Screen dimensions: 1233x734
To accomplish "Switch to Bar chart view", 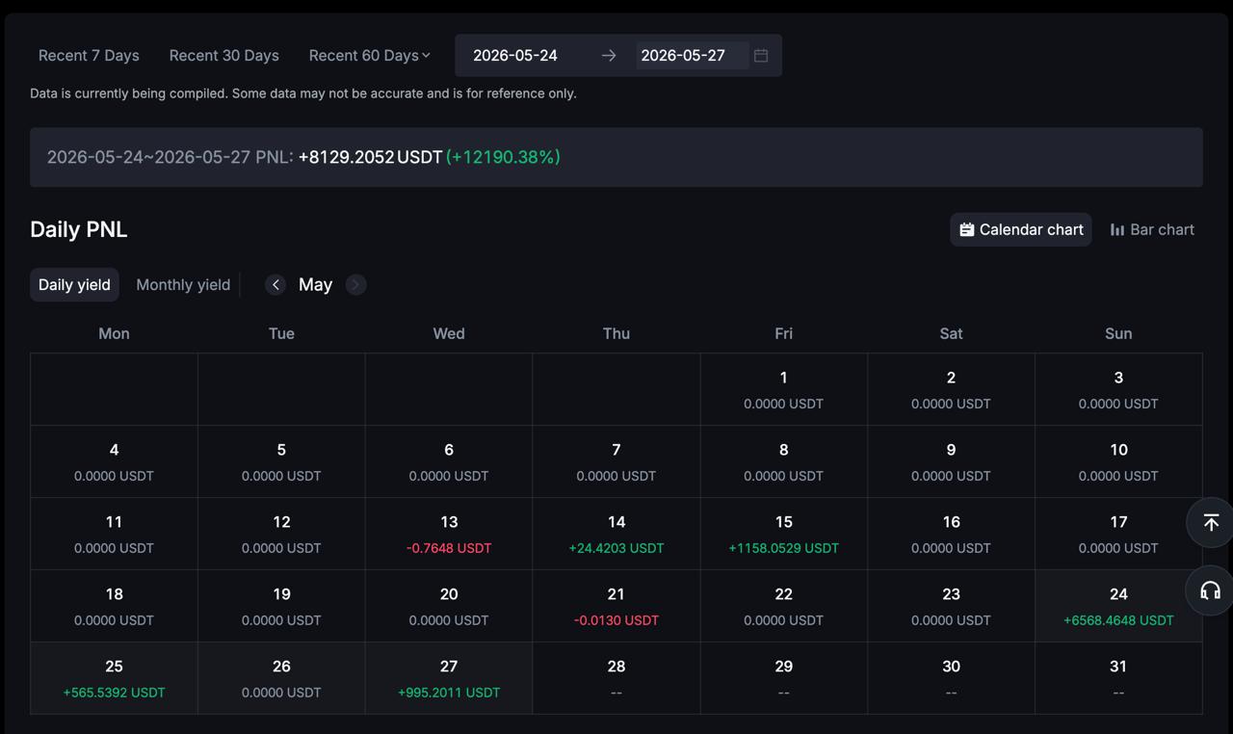I will [x=1152, y=229].
